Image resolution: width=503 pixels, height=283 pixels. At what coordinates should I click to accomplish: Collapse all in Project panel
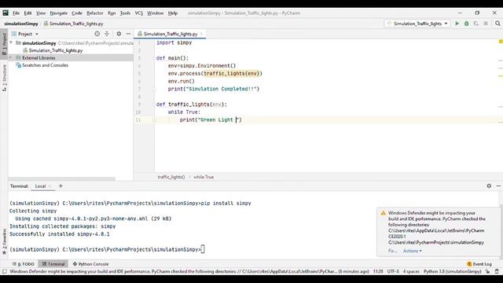click(x=107, y=34)
